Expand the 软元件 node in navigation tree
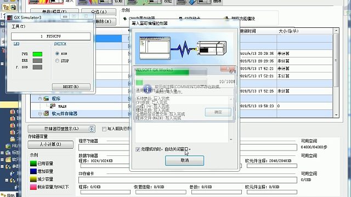The image size is (351, 197). pyautogui.click(x=2, y=159)
